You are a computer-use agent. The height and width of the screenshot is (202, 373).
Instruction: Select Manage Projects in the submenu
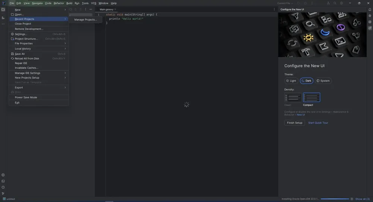pyautogui.click(x=85, y=20)
